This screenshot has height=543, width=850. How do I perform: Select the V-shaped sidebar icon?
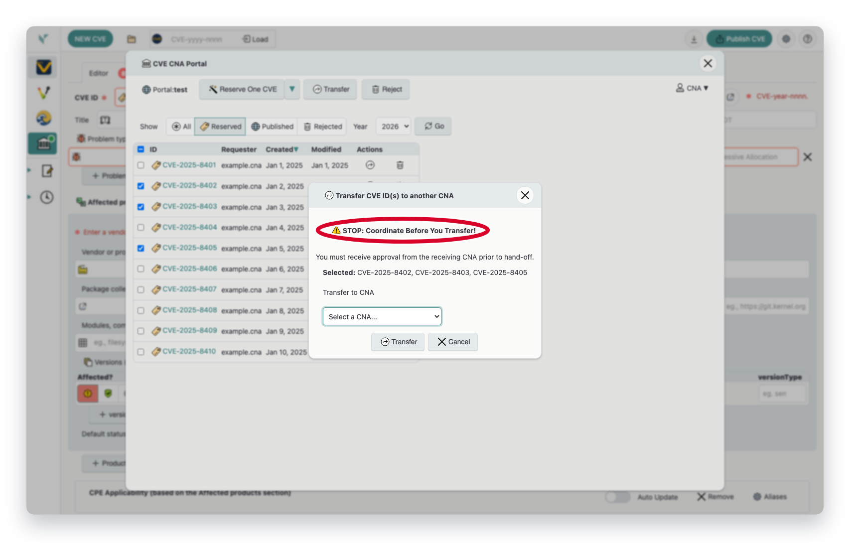(44, 93)
